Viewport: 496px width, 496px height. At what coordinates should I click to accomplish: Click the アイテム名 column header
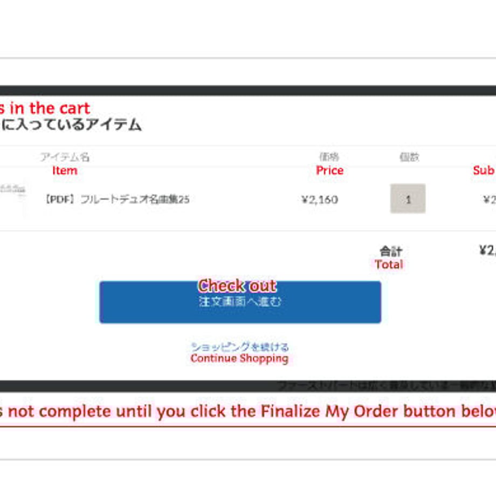65,157
